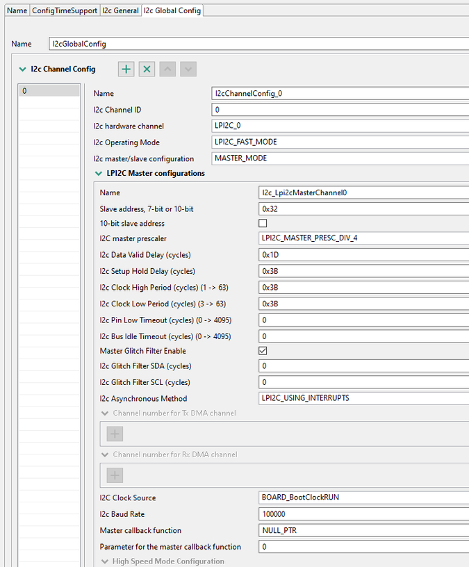The height and width of the screenshot is (567, 469).
Task: Switch to the Name tab
Action: click(17, 10)
